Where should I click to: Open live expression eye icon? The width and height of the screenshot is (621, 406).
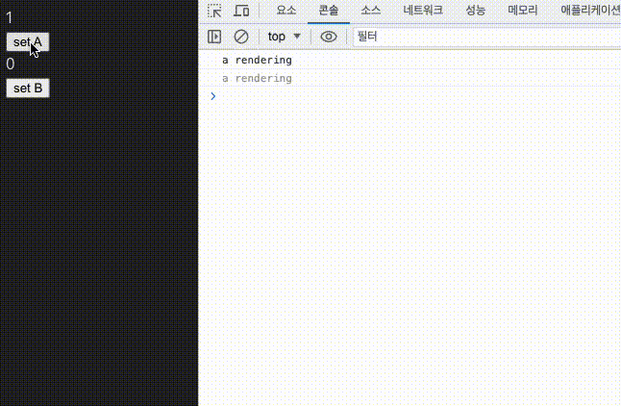click(x=329, y=37)
